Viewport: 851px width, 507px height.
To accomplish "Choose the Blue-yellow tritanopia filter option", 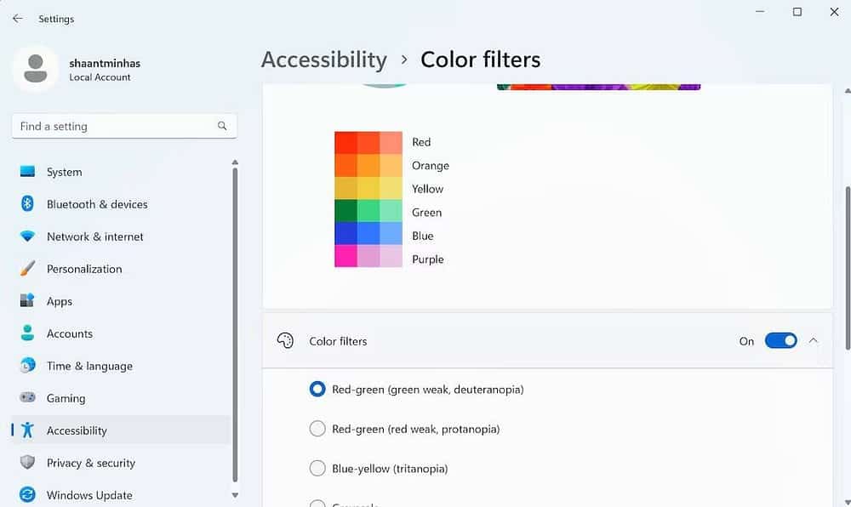I will [x=317, y=468].
